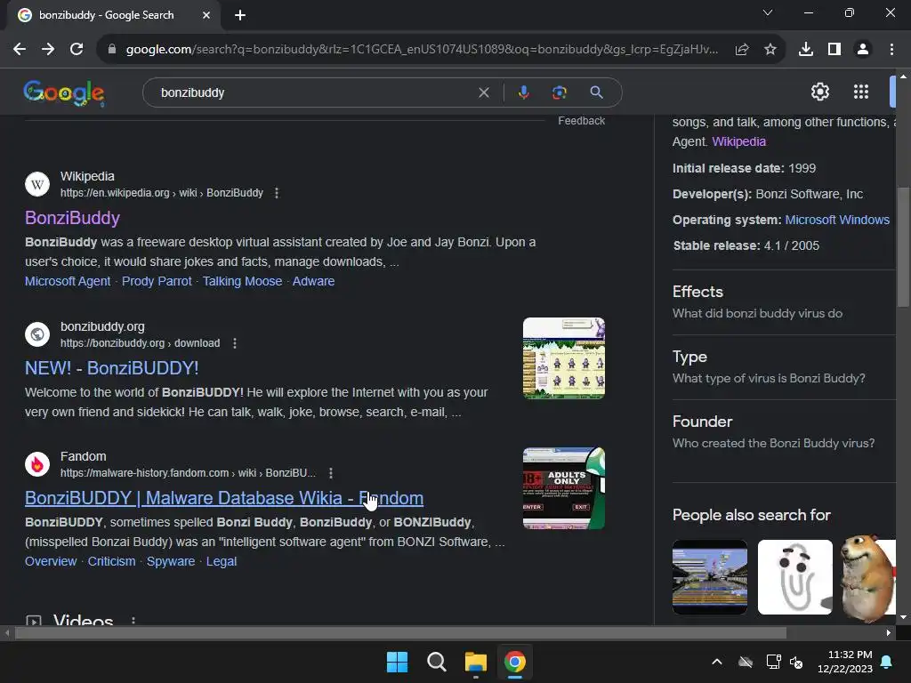This screenshot has width=911, height=683.
Task: Send Feedback on the result panel
Action: [x=582, y=121]
